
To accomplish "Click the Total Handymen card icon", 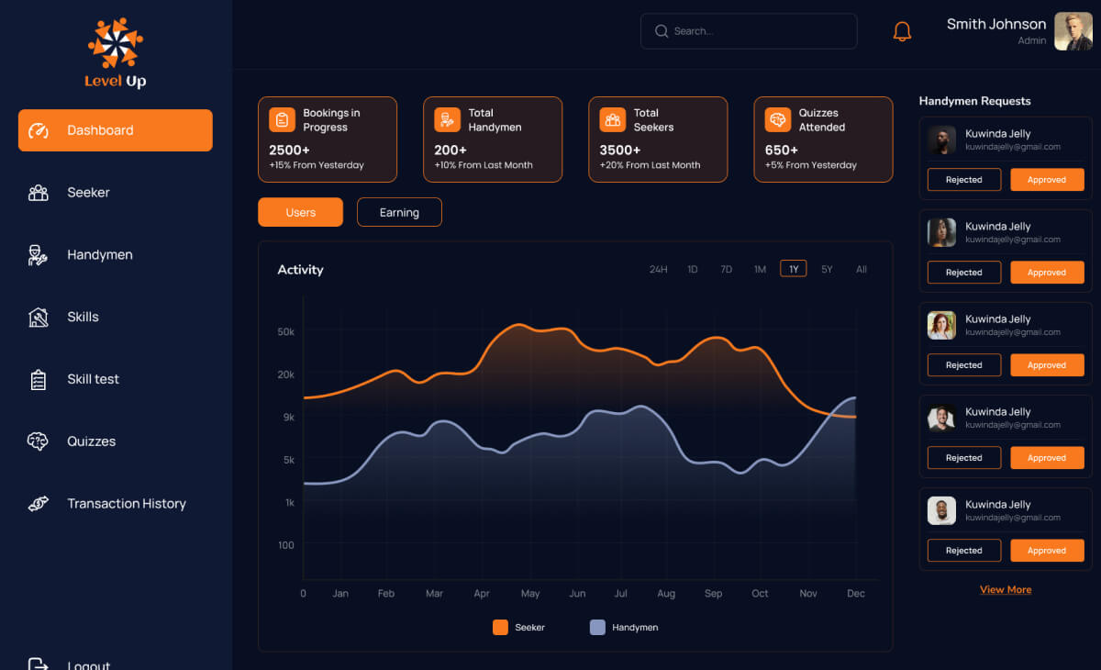I will click(447, 120).
